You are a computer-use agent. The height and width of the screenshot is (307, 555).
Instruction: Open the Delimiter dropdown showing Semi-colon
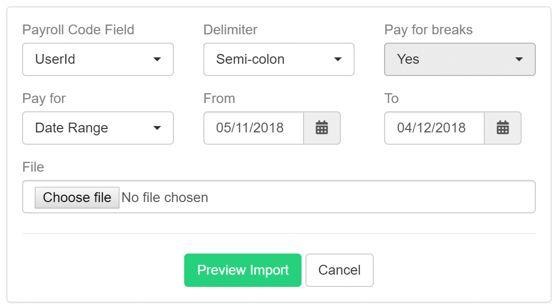click(279, 59)
